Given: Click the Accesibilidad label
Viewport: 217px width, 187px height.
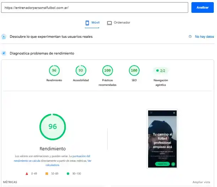Looking at the screenshot, I should [81, 80].
